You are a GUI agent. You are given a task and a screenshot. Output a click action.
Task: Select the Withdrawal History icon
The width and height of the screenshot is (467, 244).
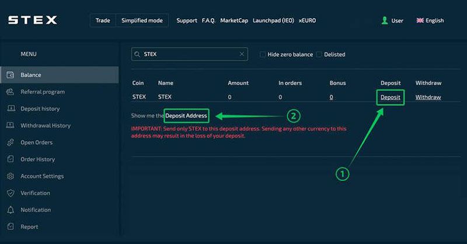pos(11,126)
